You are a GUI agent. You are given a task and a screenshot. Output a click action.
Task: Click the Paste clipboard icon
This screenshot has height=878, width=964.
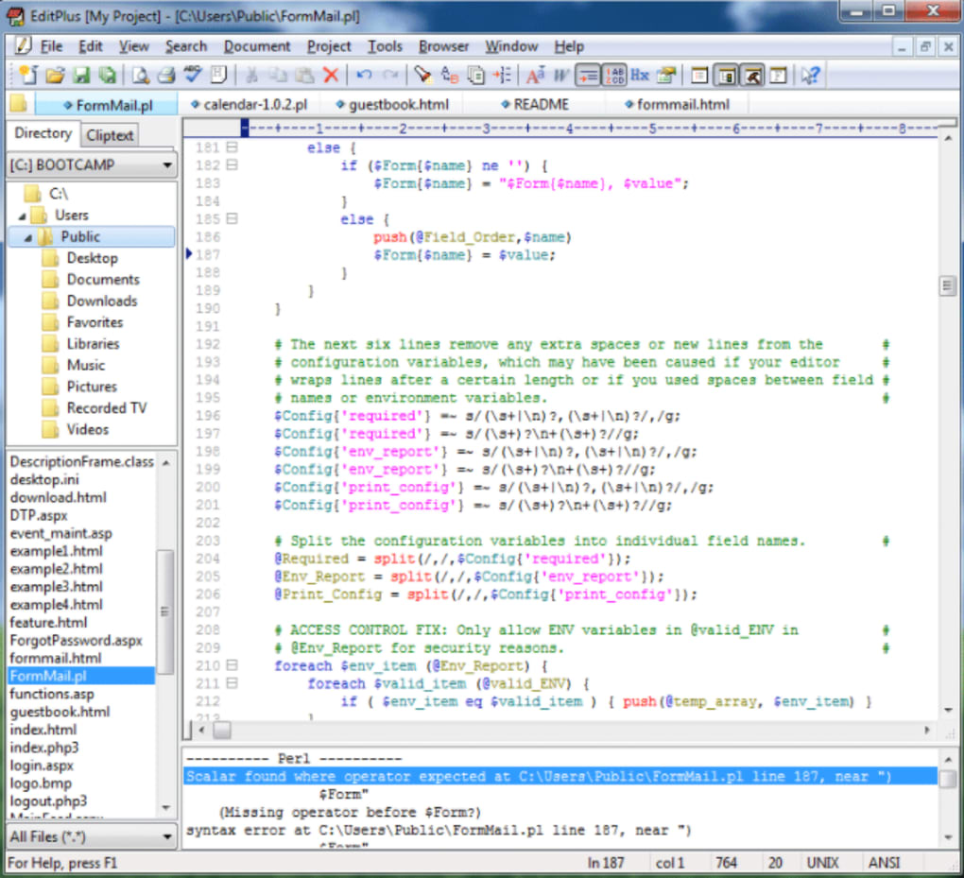[x=305, y=75]
